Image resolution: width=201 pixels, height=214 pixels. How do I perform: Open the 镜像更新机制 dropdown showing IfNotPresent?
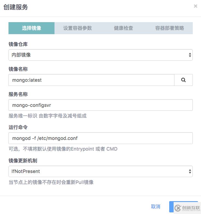100,171
